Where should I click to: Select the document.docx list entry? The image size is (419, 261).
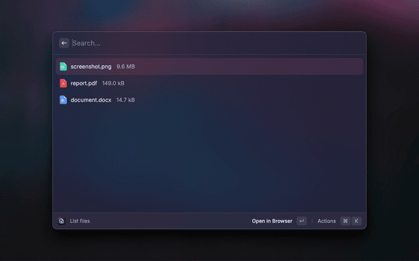209,100
